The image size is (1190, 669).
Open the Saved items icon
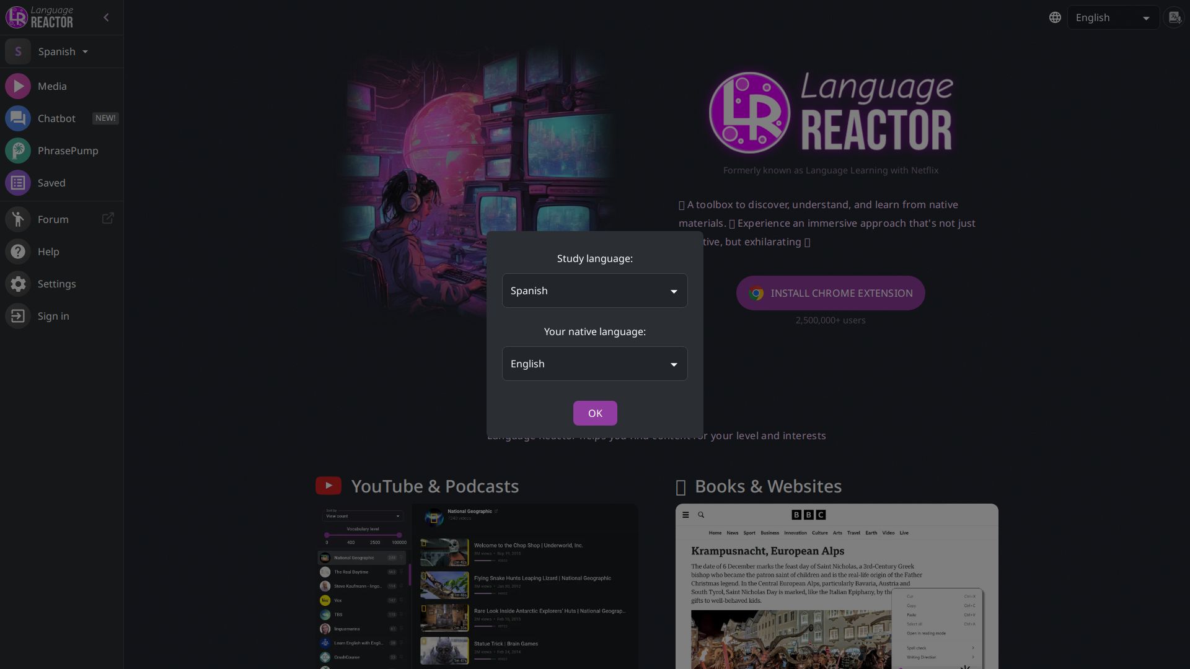point(18,183)
